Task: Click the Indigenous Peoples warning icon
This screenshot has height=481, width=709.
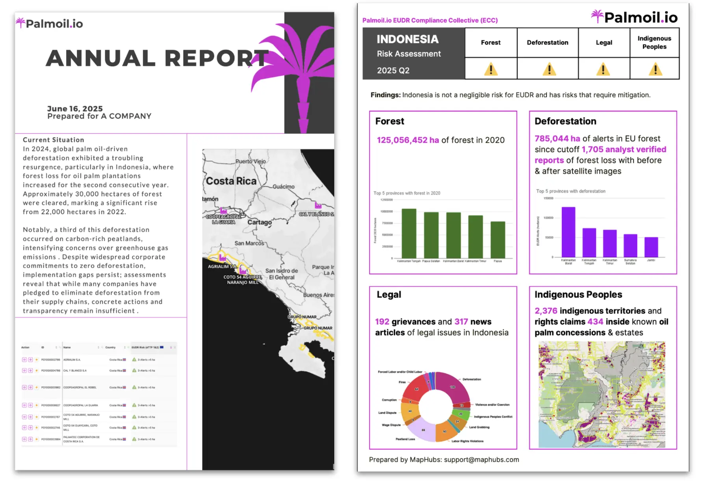Action: [655, 69]
